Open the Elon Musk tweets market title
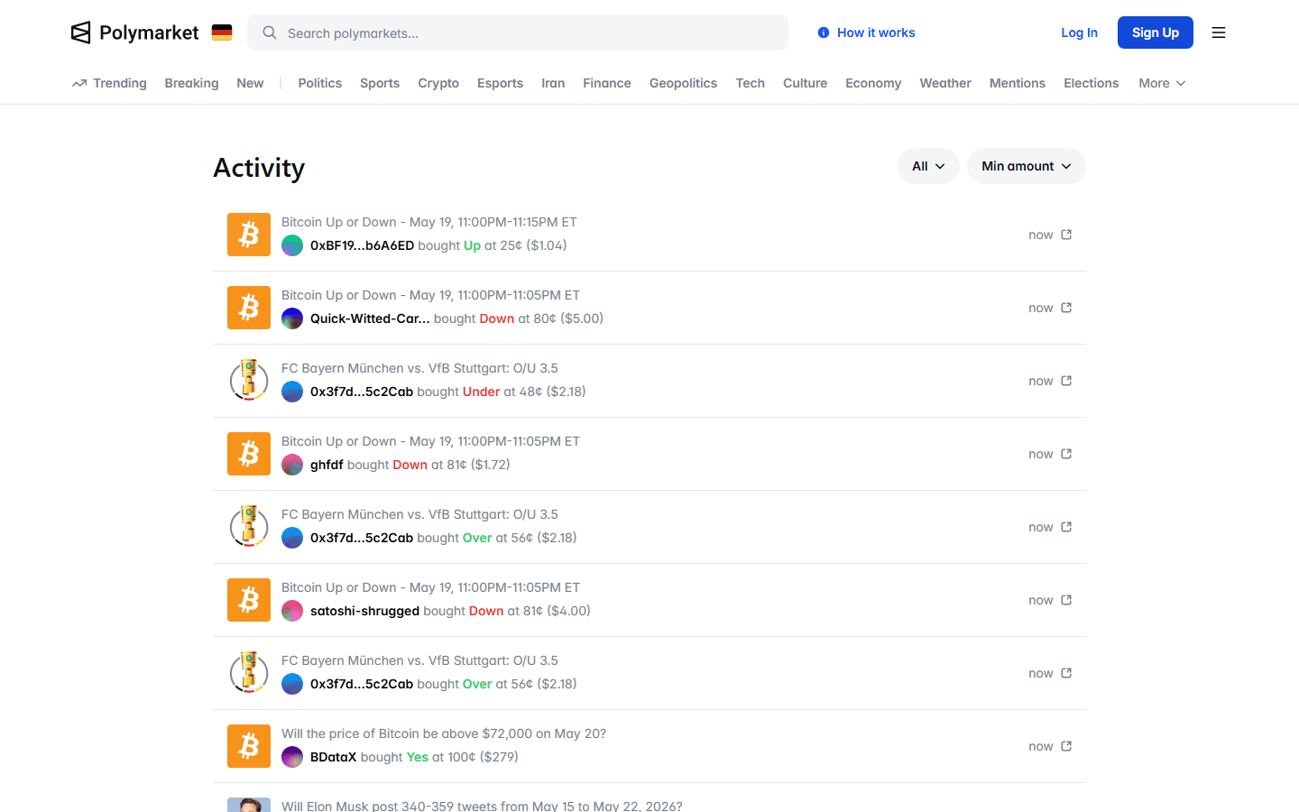 [482, 806]
